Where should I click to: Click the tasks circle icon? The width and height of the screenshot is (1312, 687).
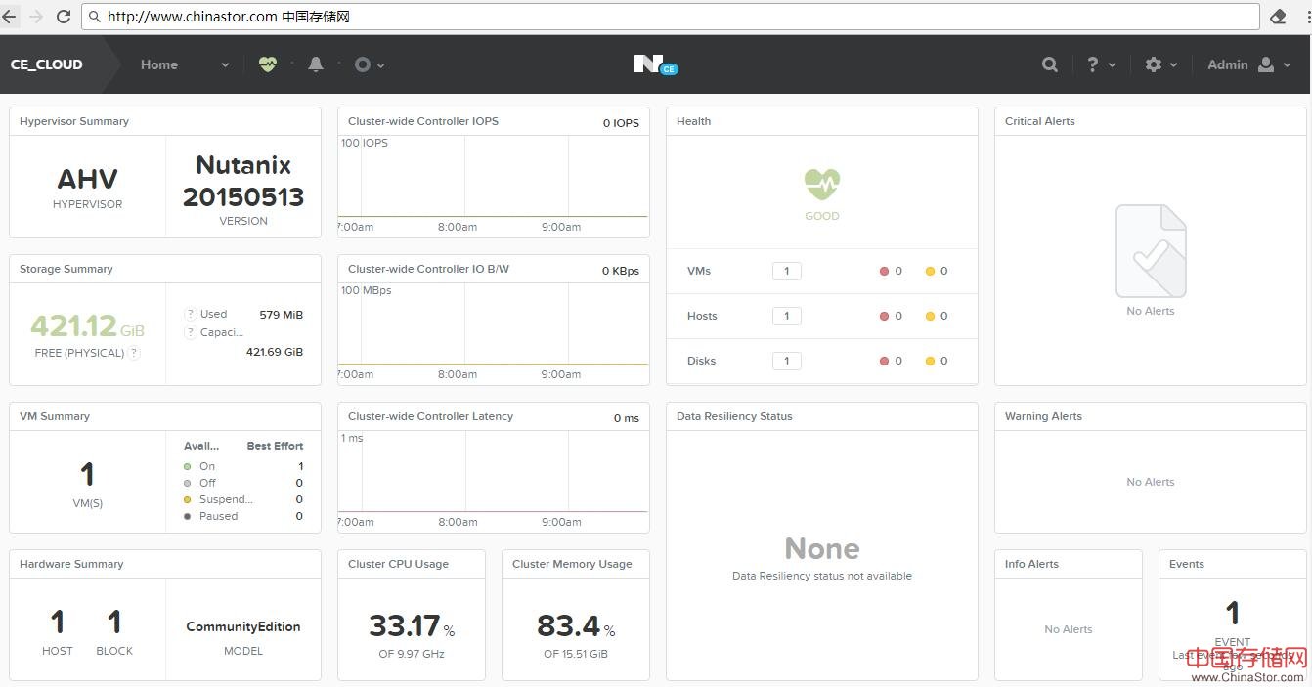coord(363,64)
